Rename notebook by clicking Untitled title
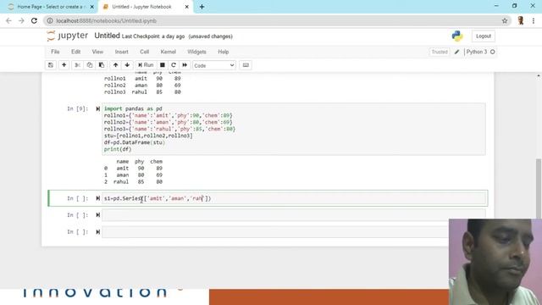Viewport: 542px width, 305px height. [x=107, y=36]
